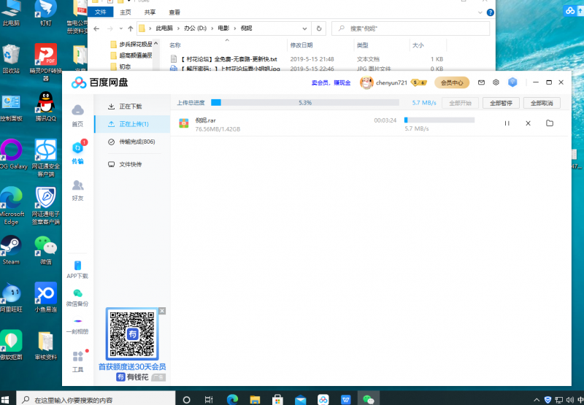
Task: Open the 文件快传 quick transfer tab
Action: [130, 164]
